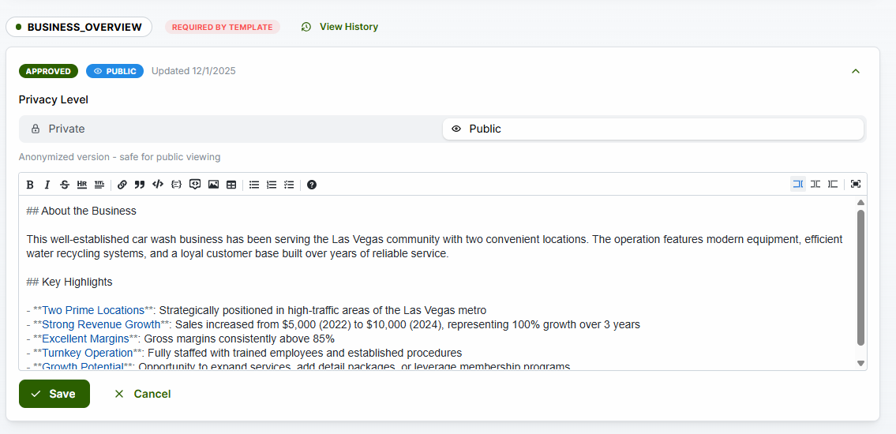Insert a table with the table icon
The image size is (896, 434).
(231, 185)
